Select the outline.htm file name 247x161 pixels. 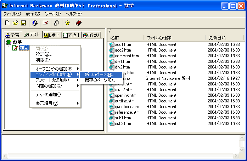[x=125, y=101]
